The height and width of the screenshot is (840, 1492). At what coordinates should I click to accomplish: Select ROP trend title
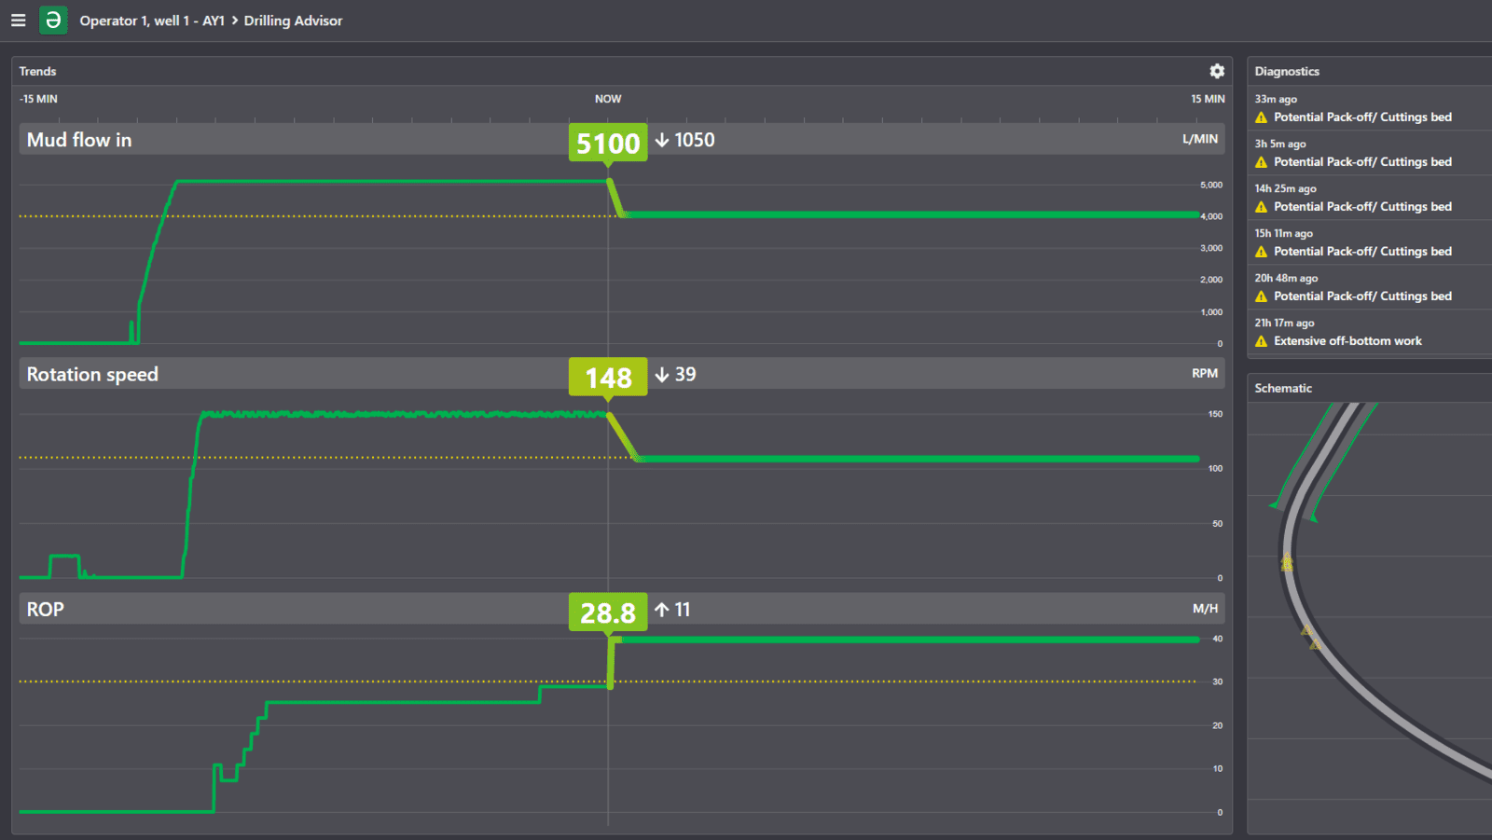[45, 610]
